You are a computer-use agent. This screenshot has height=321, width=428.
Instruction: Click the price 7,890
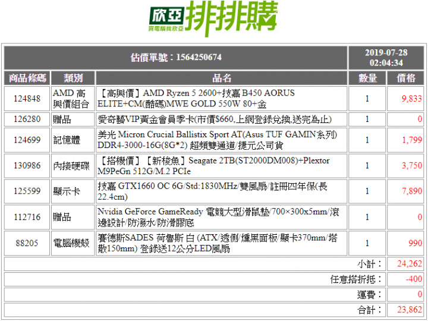pos(411,191)
